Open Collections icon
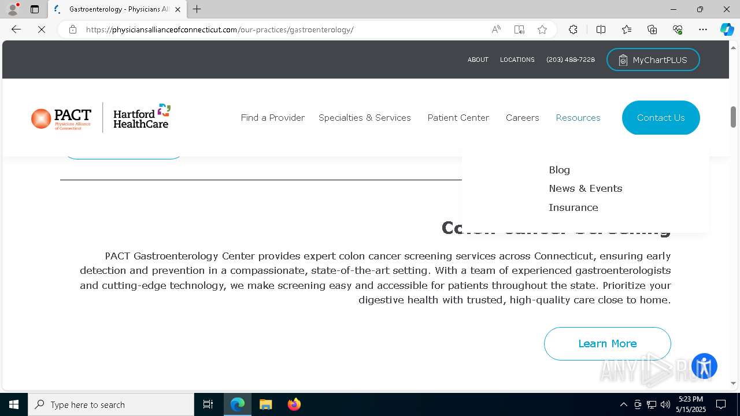The width and height of the screenshot is (740, 416). [x=652, y=29]
